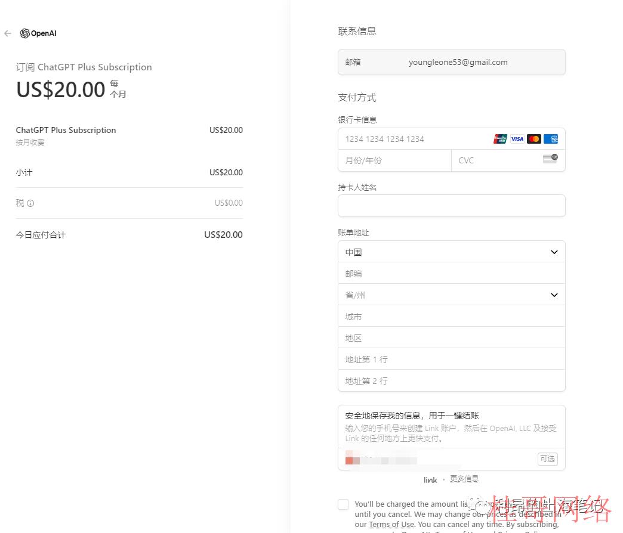Viewport: 623px width, 533px height.
Task: Click the 今日应付合计 total US$20.00
Action: 223,234
